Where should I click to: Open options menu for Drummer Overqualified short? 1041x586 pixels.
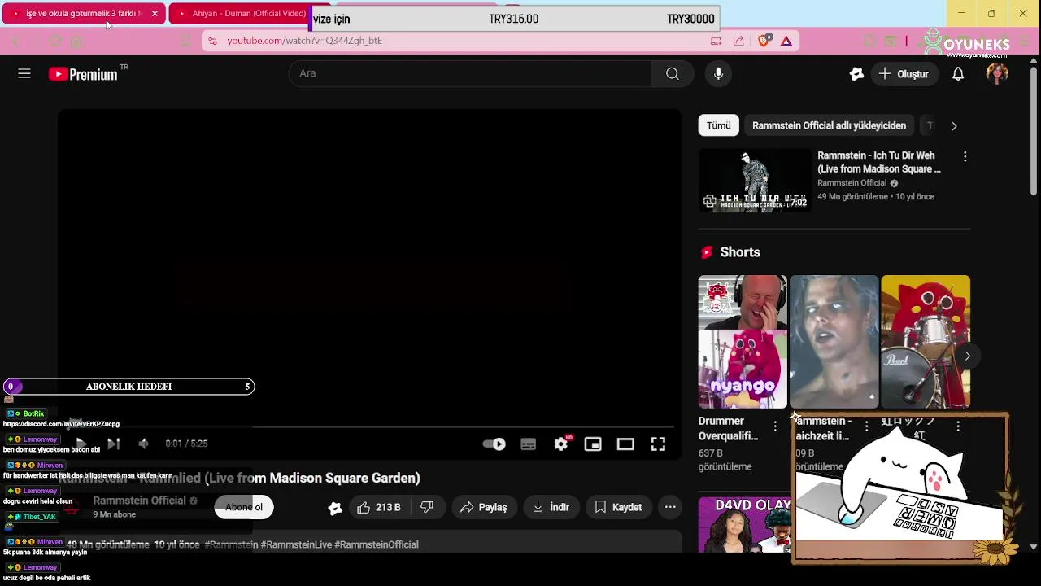(774, 426)
